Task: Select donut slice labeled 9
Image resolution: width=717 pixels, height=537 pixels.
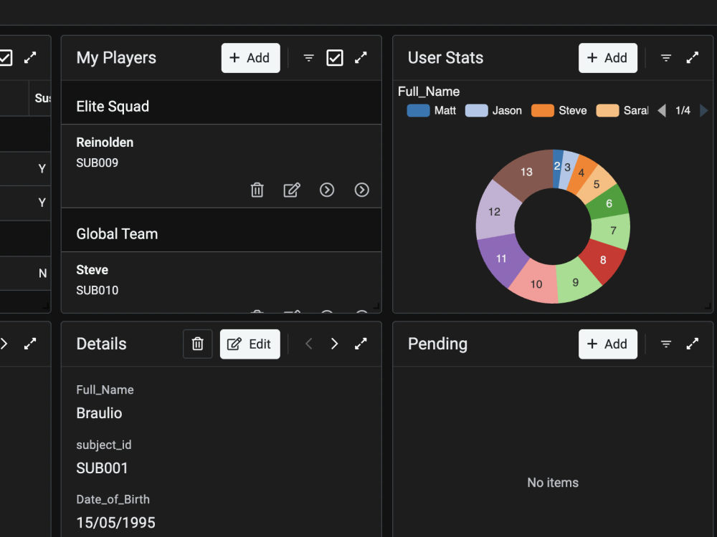Action: tap(575, 283)
